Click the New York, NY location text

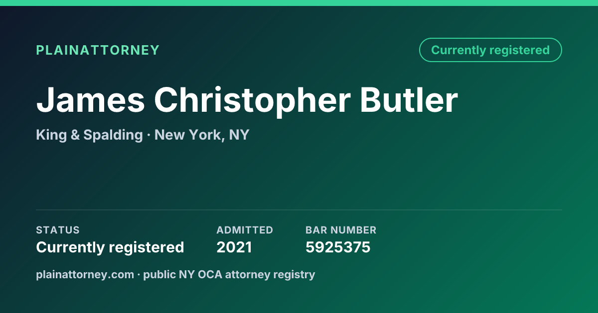[x=202, y=135]
